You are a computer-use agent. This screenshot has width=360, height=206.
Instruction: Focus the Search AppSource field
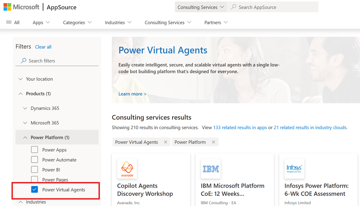[x=273, y=7]
